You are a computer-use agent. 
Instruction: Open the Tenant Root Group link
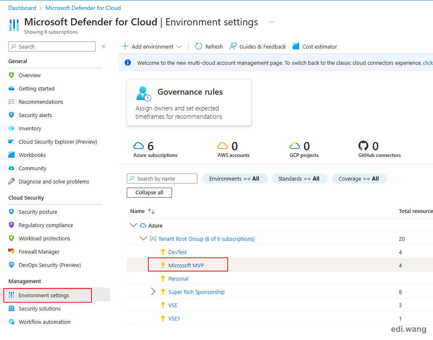pos(206,239)
